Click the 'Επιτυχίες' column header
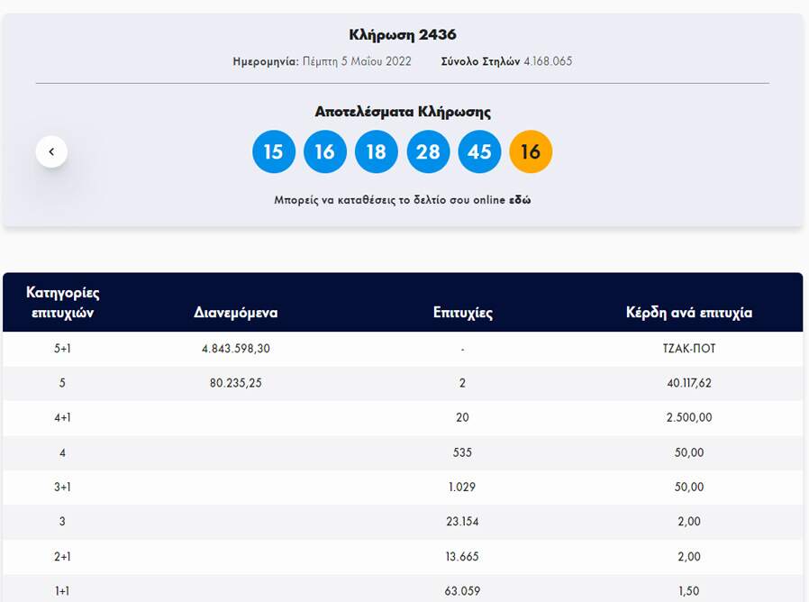The height and width of the screenshot is (602, 809). coord(462,313)
